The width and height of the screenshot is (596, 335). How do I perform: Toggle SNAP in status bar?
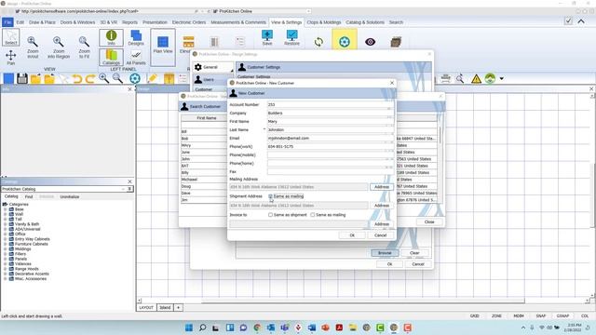(x=540, y=316)
